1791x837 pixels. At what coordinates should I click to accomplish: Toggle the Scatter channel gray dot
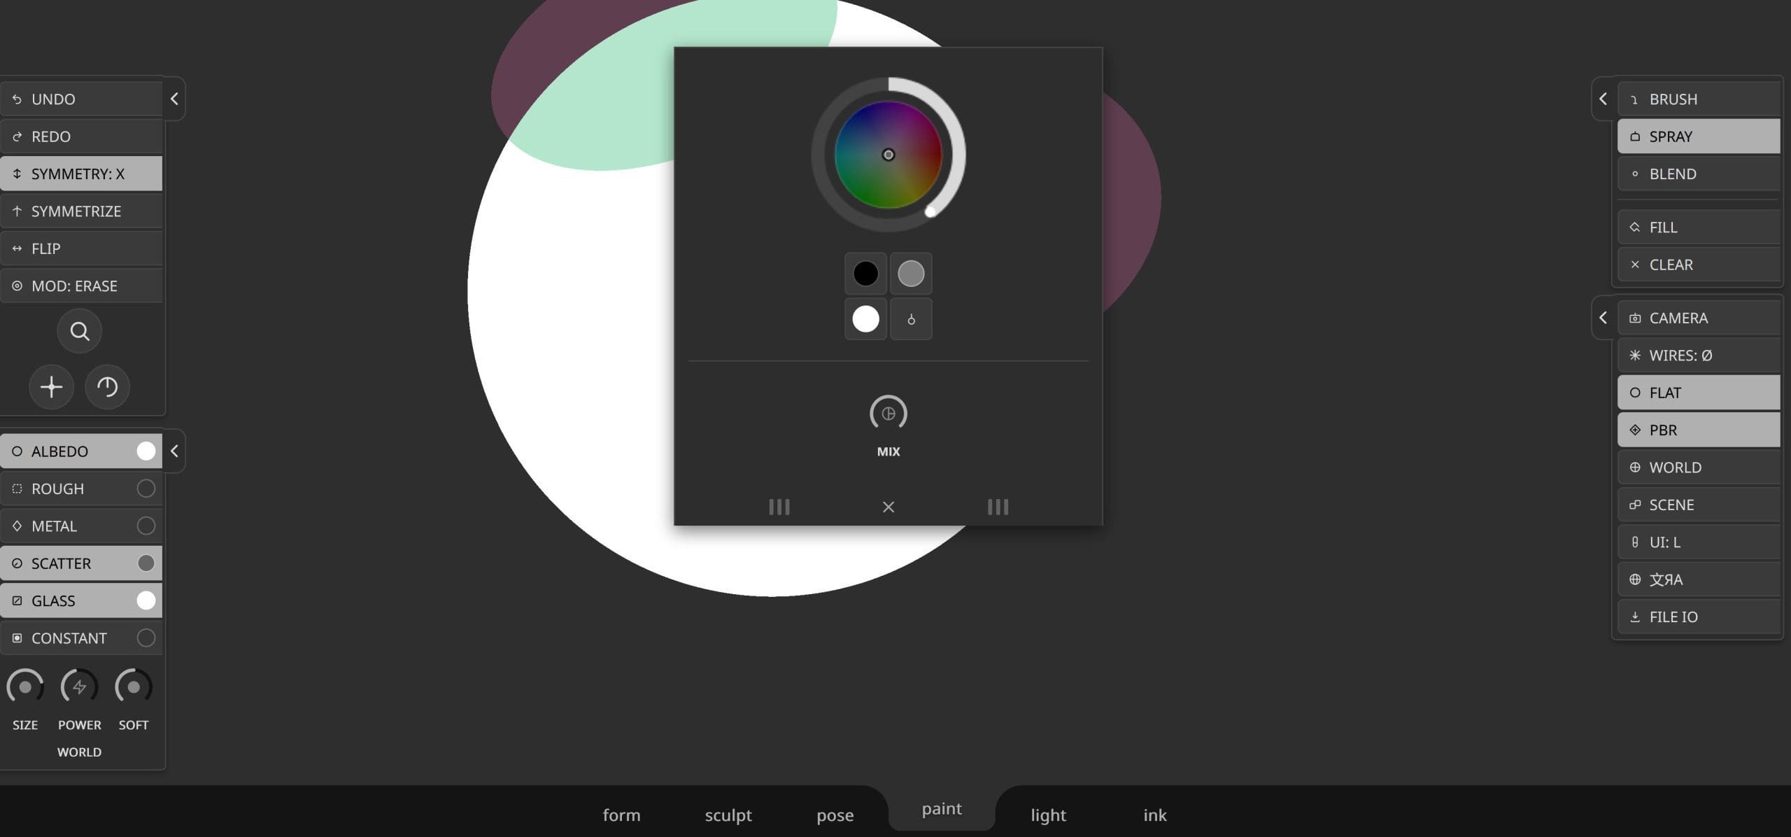tap(146, 563)
